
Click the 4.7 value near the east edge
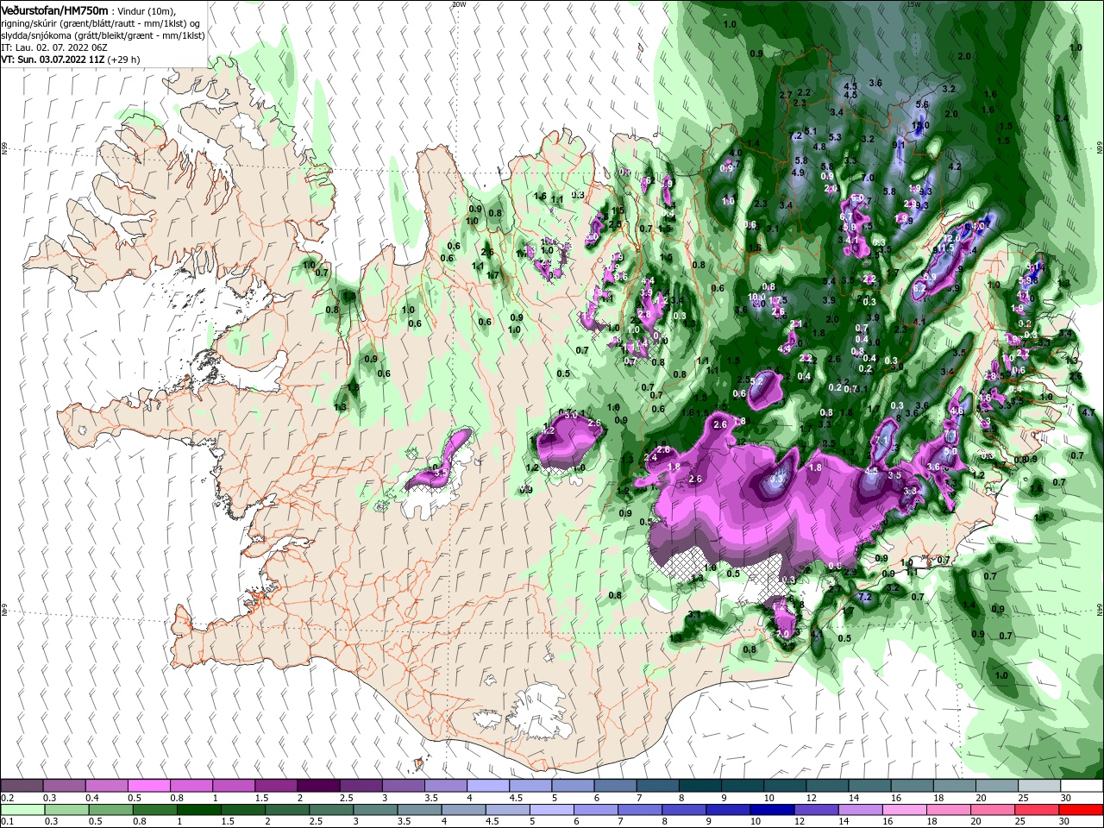click(x=1088, y=413)
